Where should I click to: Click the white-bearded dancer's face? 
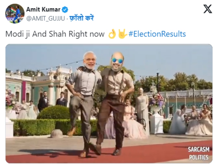coord(90,60)
